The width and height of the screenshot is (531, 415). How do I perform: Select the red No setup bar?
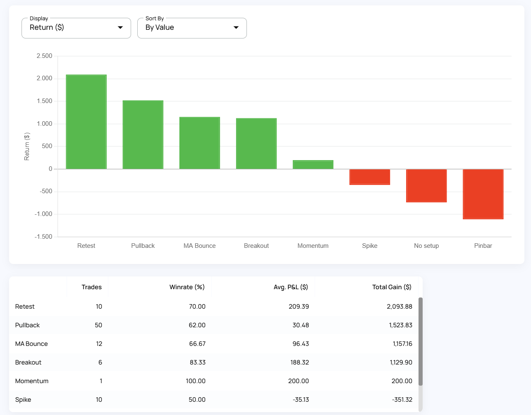click(x=426, y=185)
